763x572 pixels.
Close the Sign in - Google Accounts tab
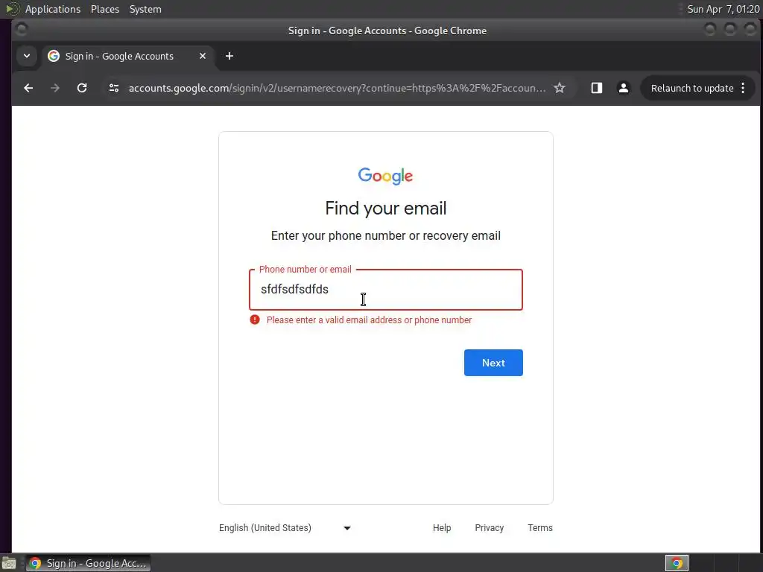tap(203, 56)
